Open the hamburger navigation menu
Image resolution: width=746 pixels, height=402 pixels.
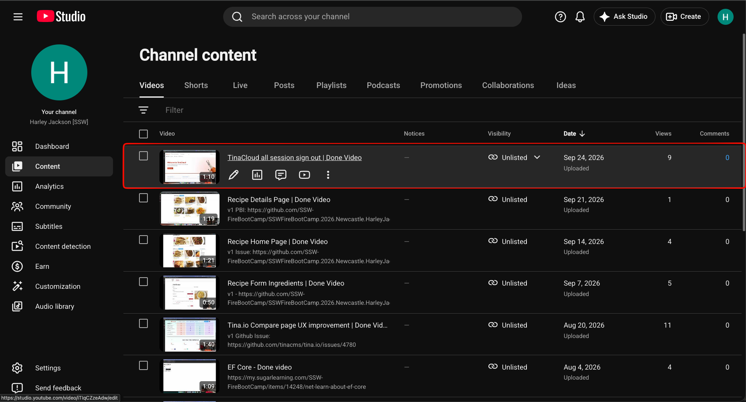[18, 17]
